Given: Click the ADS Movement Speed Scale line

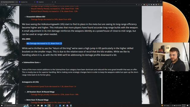Looking at the screenshot, I should (51, 86).
